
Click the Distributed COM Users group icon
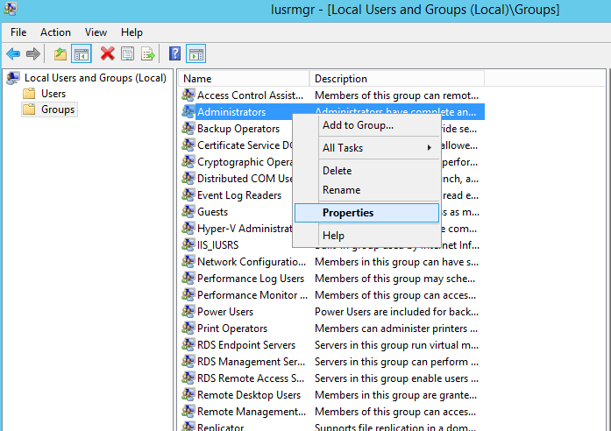[x=188, y=178]
